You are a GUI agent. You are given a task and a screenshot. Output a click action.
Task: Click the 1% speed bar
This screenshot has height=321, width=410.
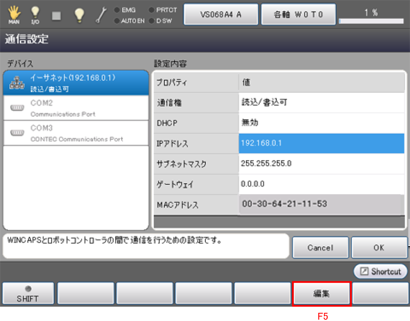(371, 16)
